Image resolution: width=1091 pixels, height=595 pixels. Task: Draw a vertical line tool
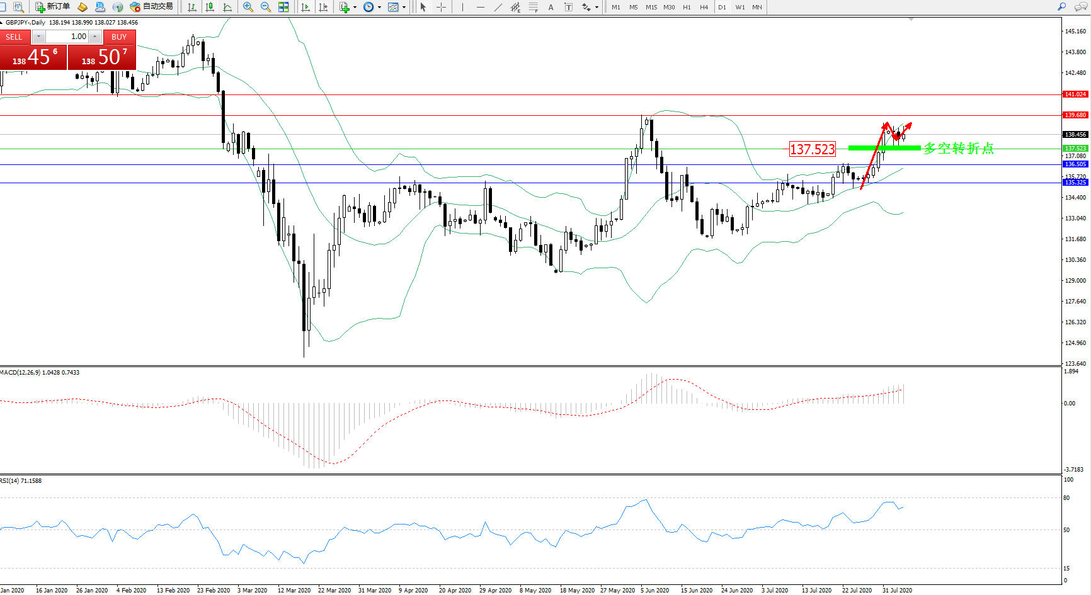coord(462,7)
